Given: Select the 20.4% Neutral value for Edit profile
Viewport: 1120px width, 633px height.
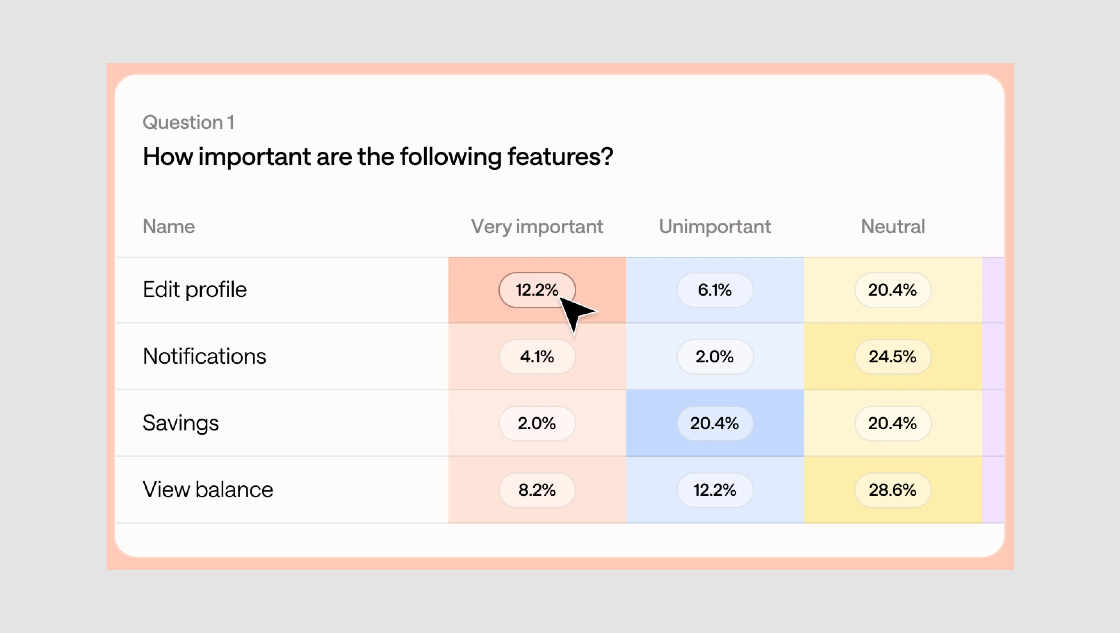Looking at the screenshot, I should [892, 290].
